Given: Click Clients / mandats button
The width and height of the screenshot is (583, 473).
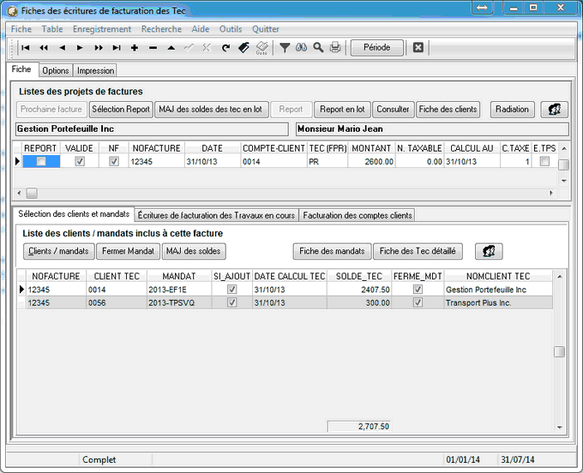Looking at the screenshot, I should 58,251.
